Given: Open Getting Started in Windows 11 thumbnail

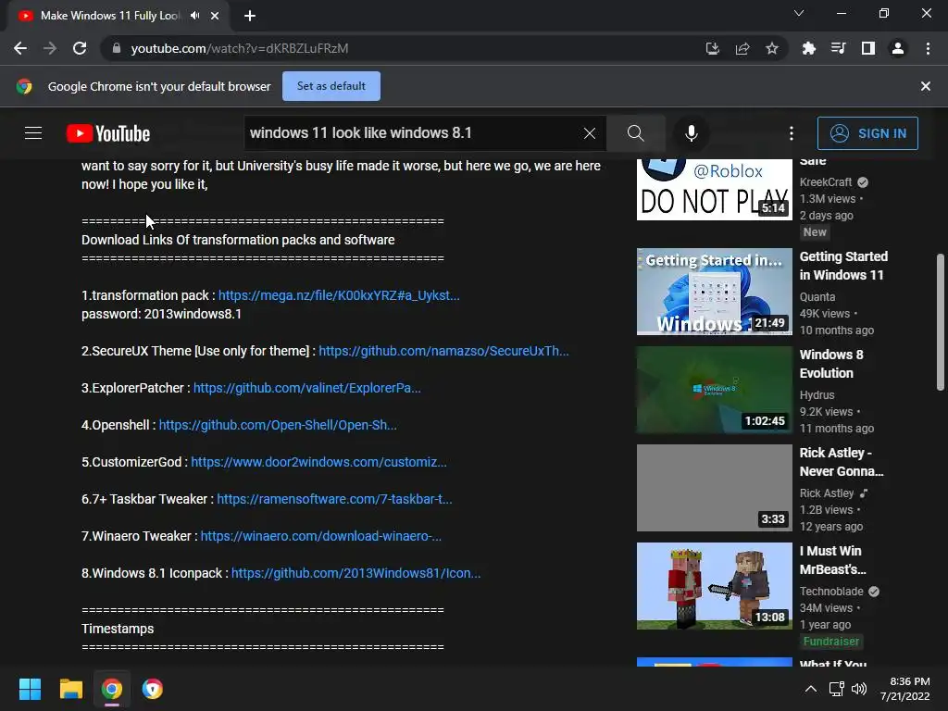Looking at the screenshot, I should tap(714, 292).
